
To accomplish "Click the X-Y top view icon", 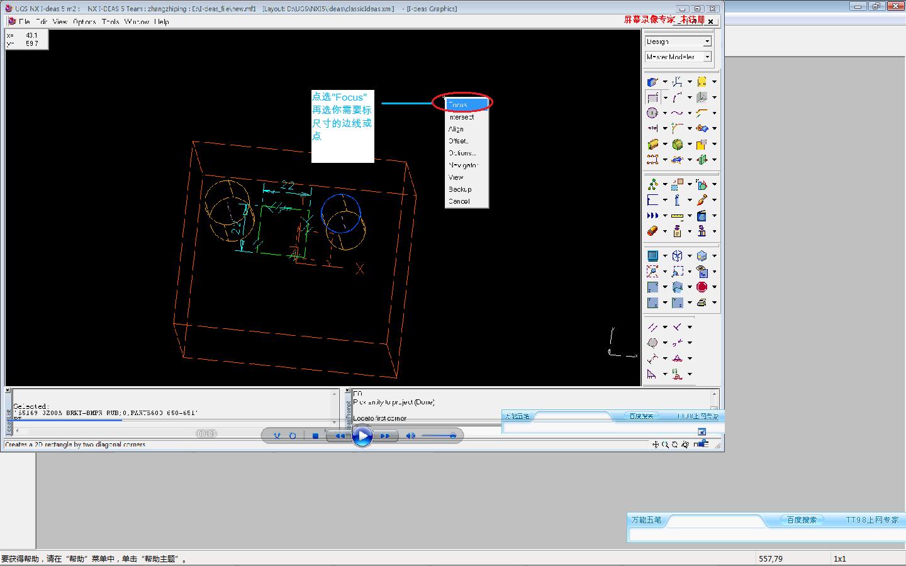I will coord(652,302).
